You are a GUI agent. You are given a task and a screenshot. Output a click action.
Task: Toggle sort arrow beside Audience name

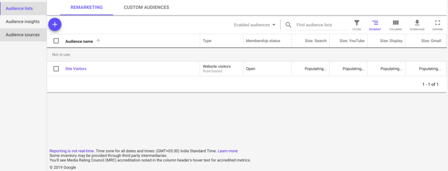coord(98,41)
